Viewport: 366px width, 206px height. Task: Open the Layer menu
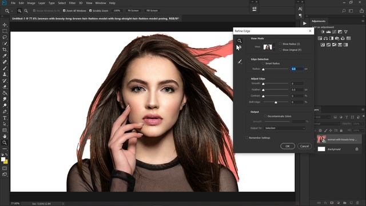point(42,3)
